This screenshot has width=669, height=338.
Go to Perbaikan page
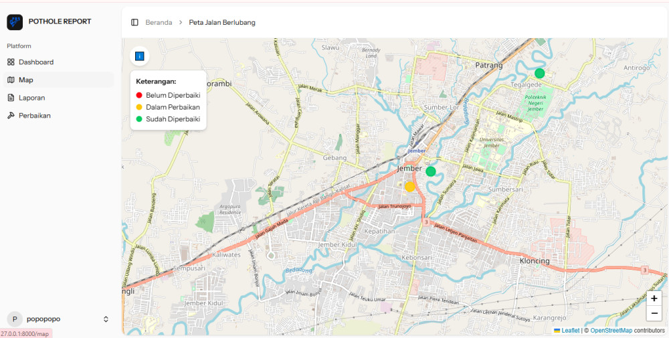34,116
